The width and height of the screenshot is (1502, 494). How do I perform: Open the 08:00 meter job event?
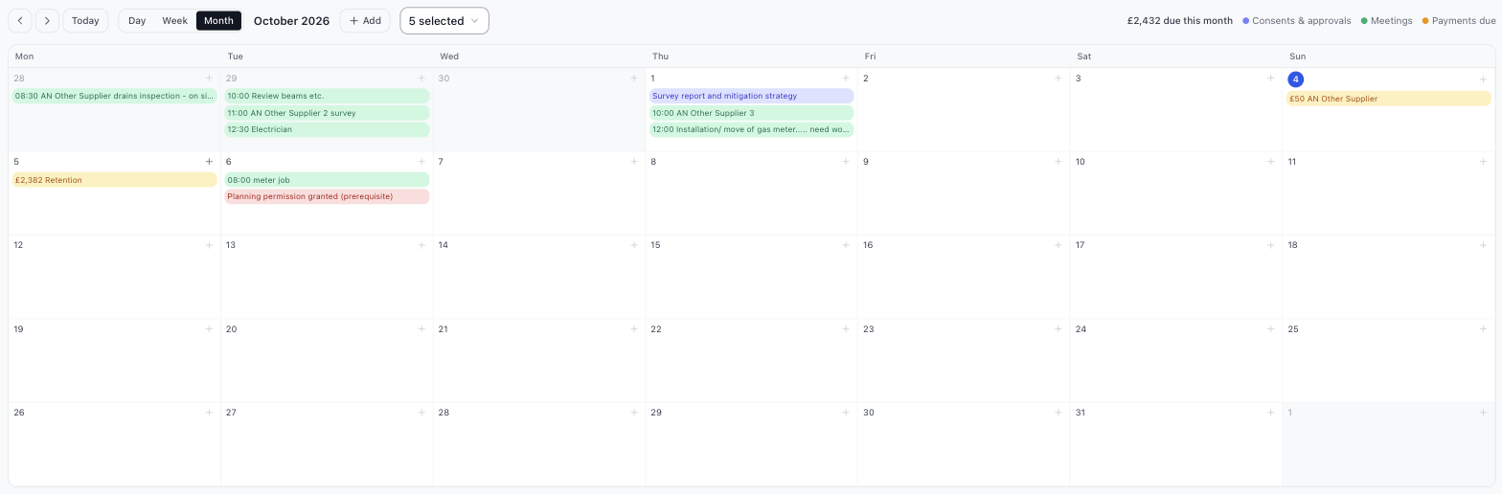[327, 180]
